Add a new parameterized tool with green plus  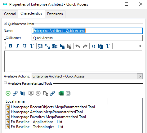[x=8, y=93]
